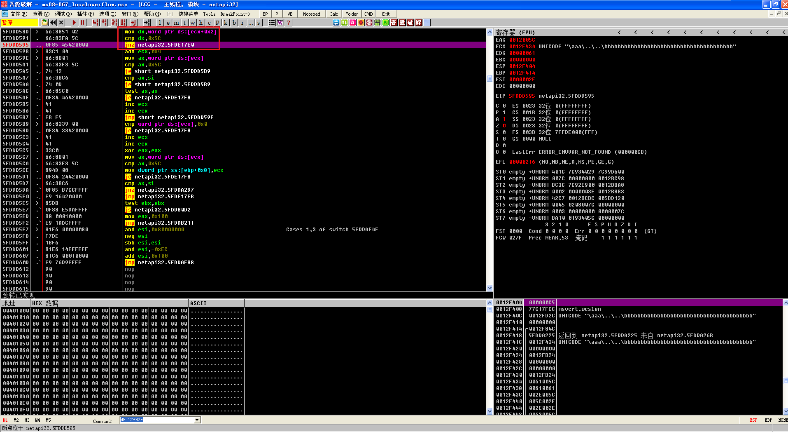Click the purple appearance grid icon
The height and width of the screenshot is (432, 788).
[280, 23]
